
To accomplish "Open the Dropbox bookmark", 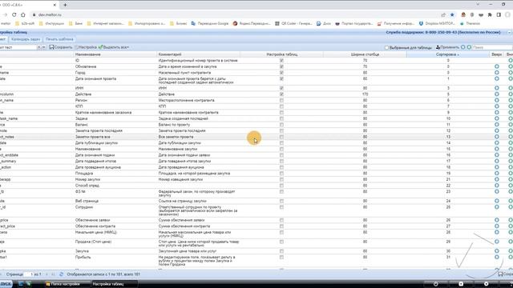I will [437, 23].
